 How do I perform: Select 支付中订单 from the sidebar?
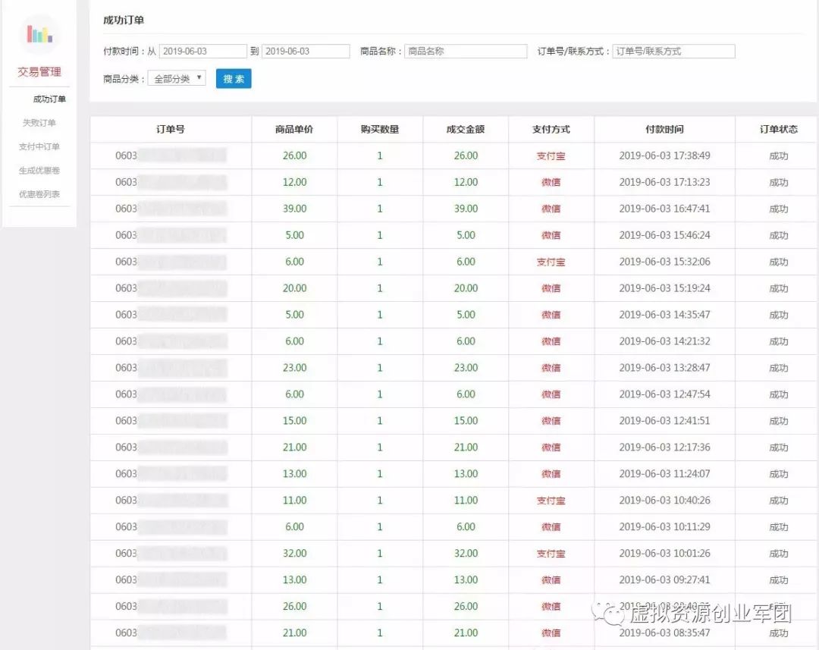[39, 146]
